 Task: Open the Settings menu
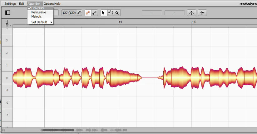click(10, 4)
